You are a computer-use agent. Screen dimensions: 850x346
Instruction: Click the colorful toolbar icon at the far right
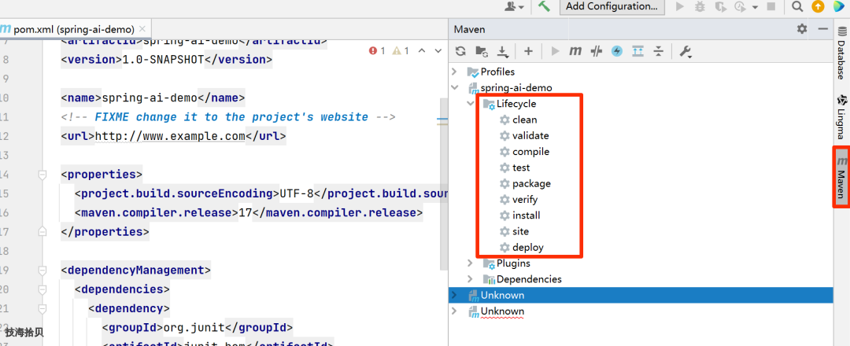coord(839,6)
